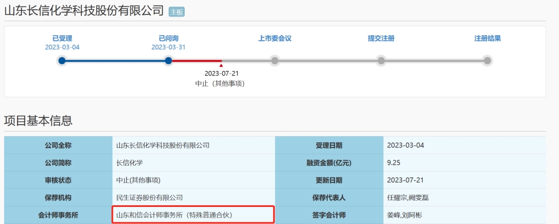This screenshot has width=559, height=224.
Task: Click the 更新日期 label cell
Action: tap(329, 180)
